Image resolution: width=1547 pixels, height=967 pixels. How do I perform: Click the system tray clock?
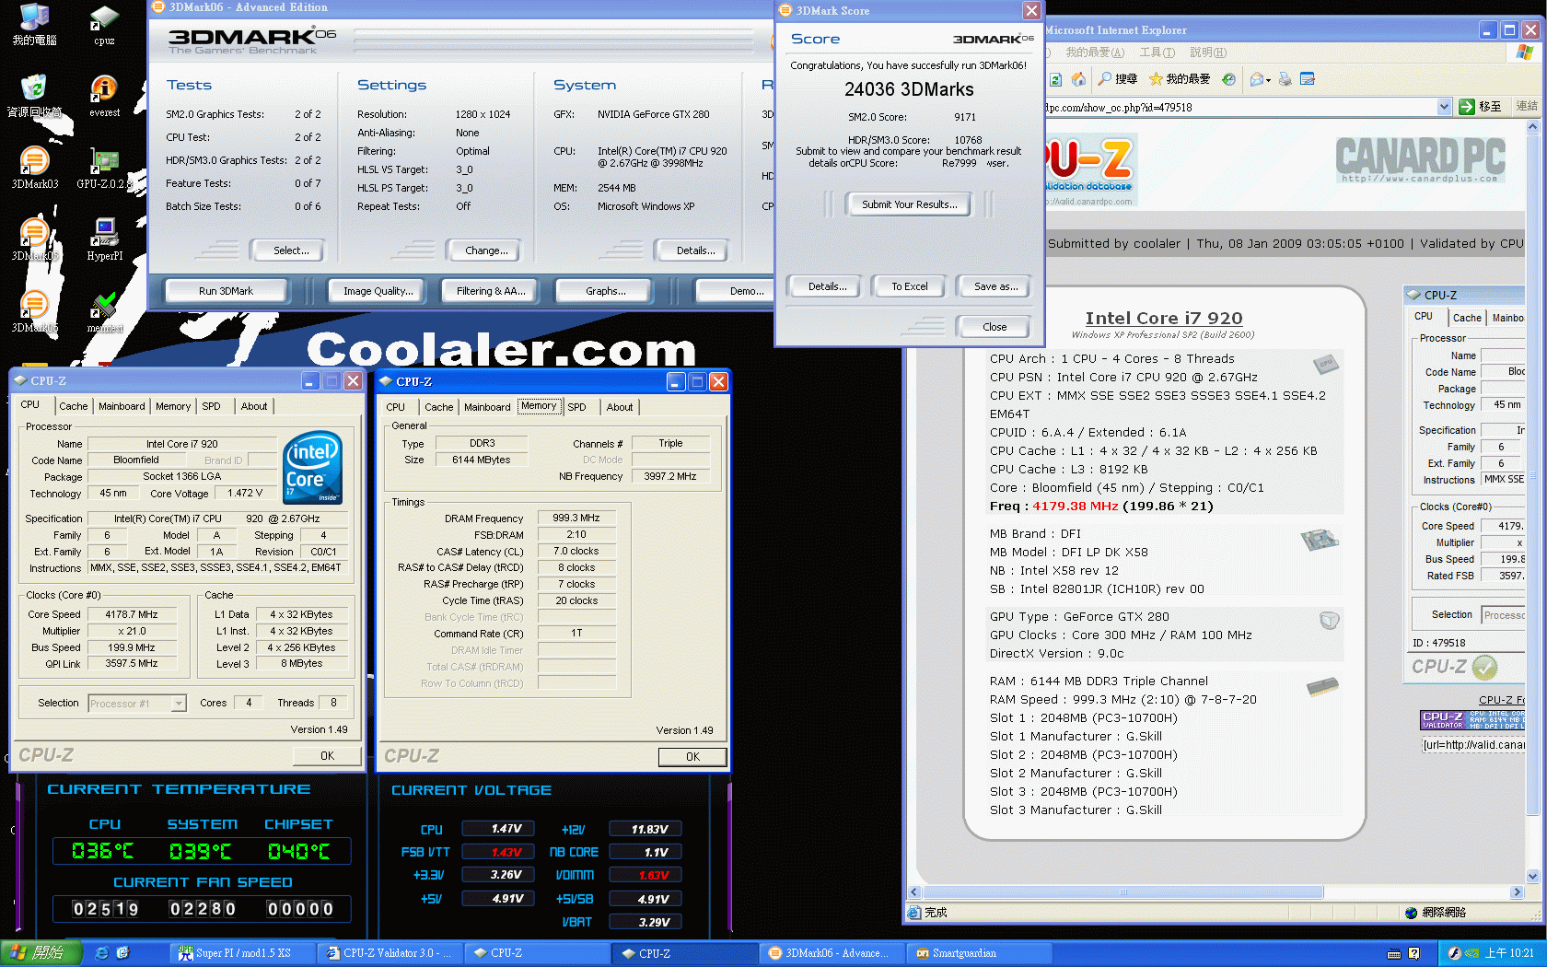click(x=1509, y=953)
